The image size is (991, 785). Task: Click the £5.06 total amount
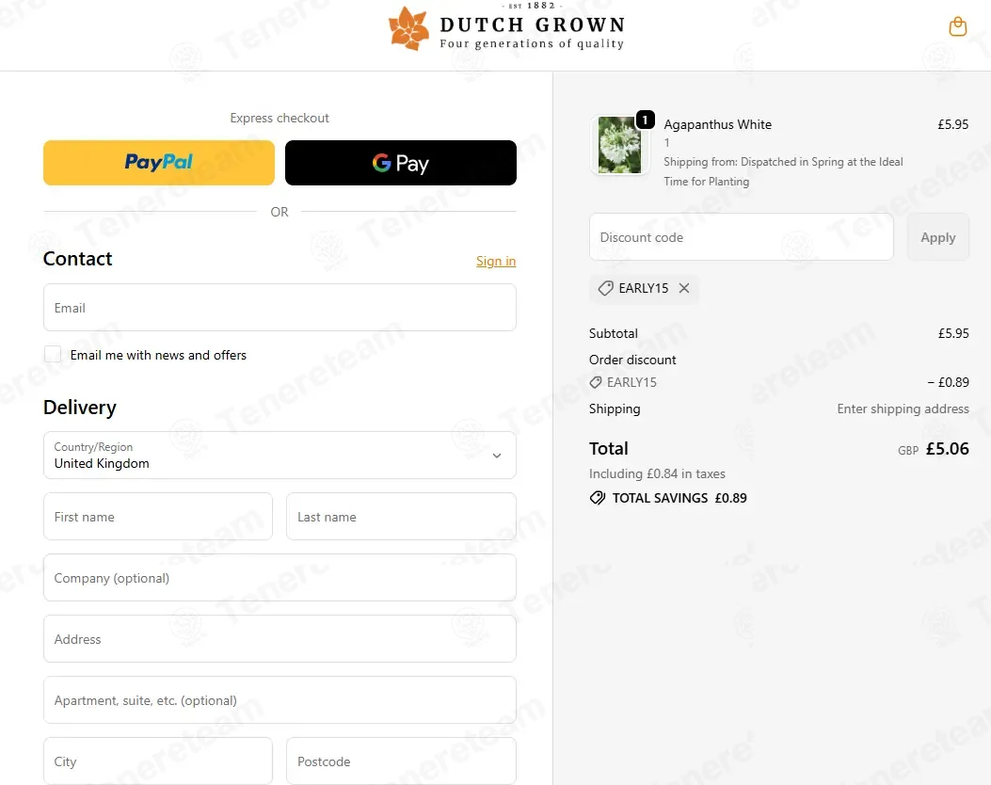pyautogui.click(x=947, y=449)
